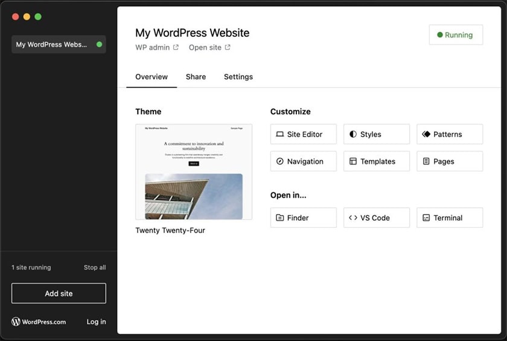Open the Pages section
Image resolution: width=507 pixels, height=341 pixels.
(449, 161)
